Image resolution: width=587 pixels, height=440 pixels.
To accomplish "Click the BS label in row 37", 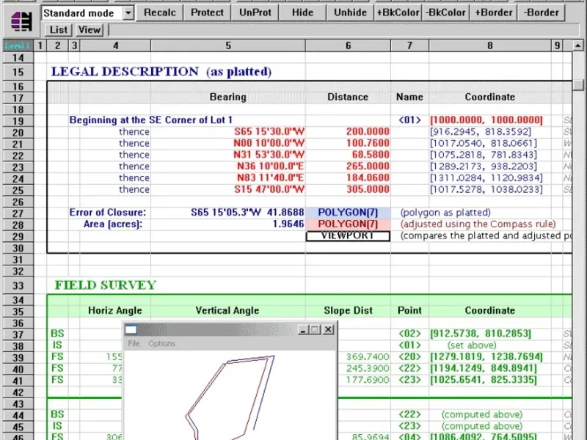I will click(x=57, y=334).
